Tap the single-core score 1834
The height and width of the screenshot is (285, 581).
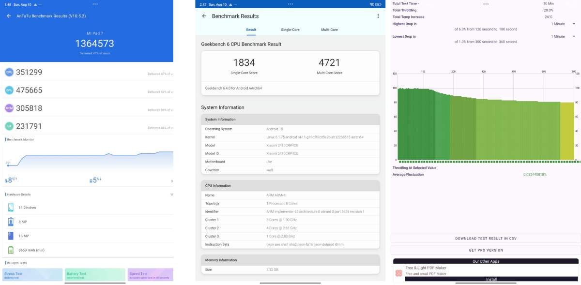tap(244, 62)
